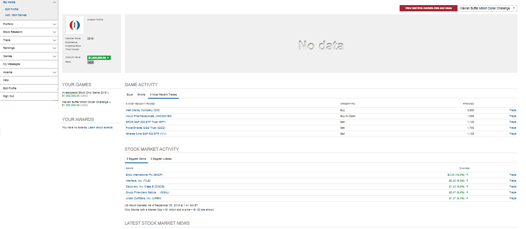This screenshot has height=229, width=526.
Task: Click the Stock Research sidebar label
Action: point(13,32)
